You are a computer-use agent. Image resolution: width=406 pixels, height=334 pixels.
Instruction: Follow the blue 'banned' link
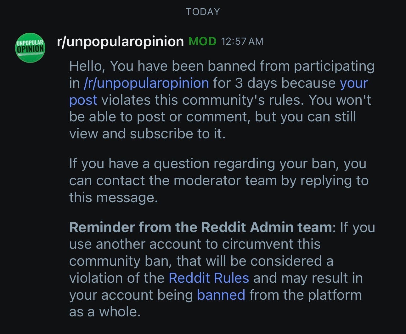pos(221,295)
